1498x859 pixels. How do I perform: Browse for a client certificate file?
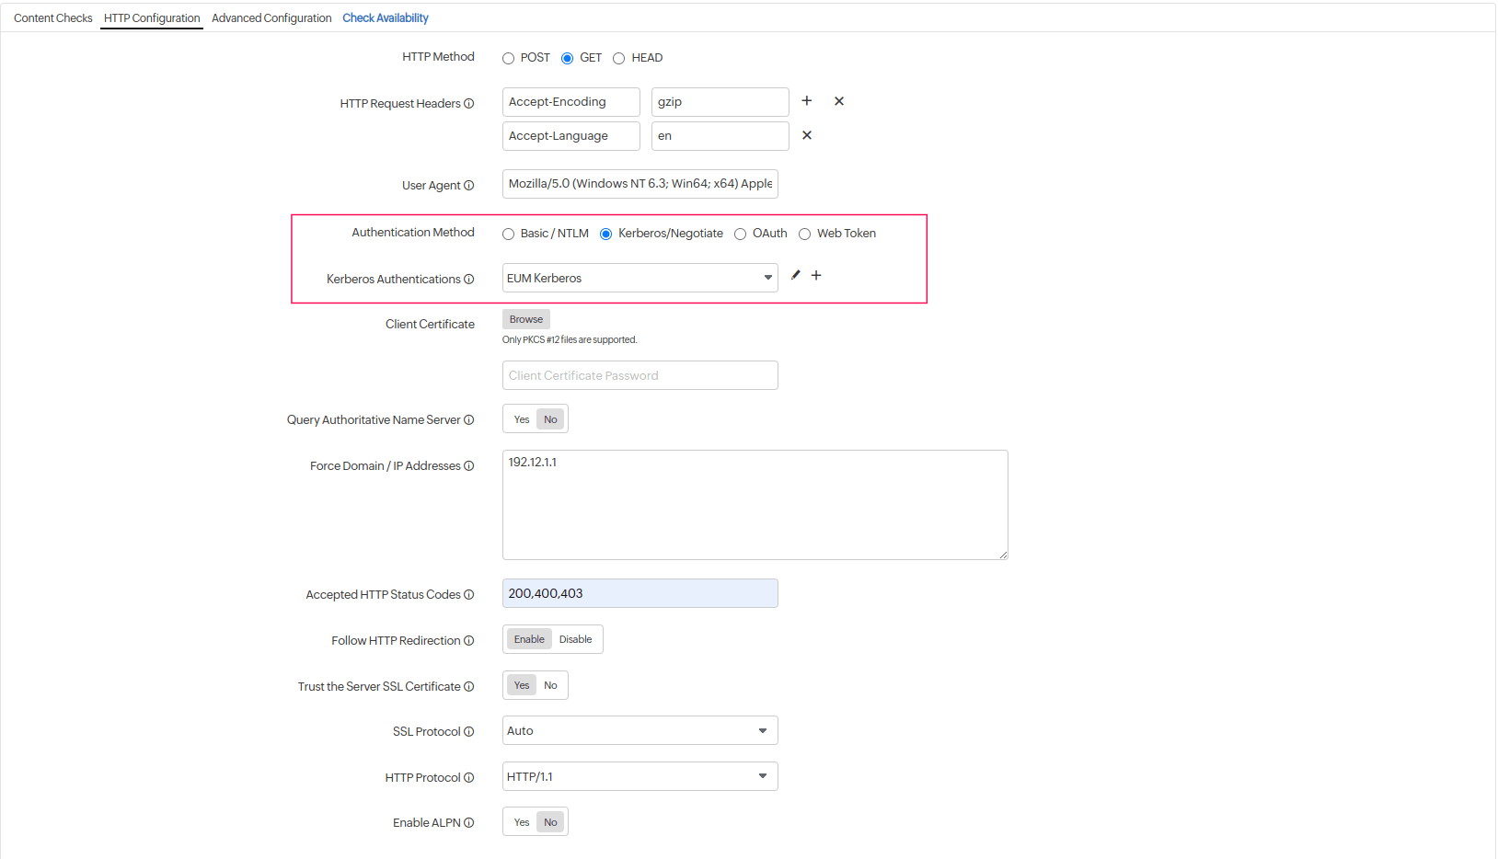[x=524, y=319]
